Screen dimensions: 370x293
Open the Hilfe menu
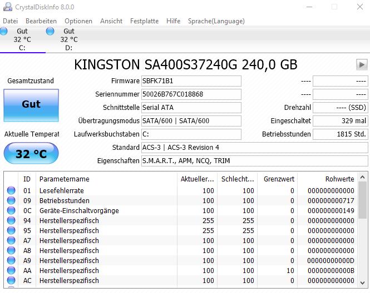173,21
